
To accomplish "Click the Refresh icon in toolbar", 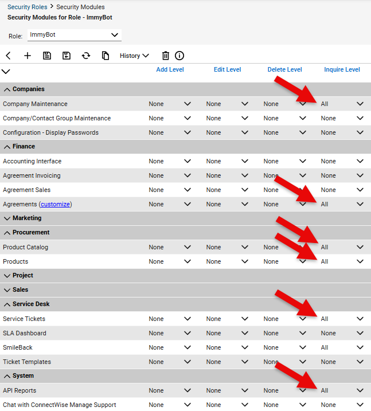I will point(86,56).
